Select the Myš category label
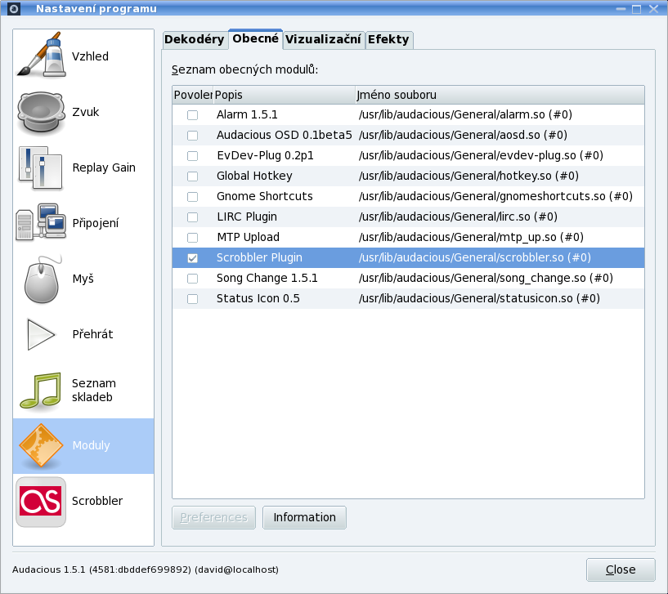 point(83,279)
